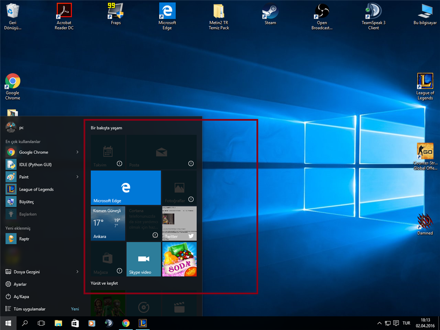This screenshot has width=440, height=330.
Task: Open the Cortana tile
Action: (144, 223)
